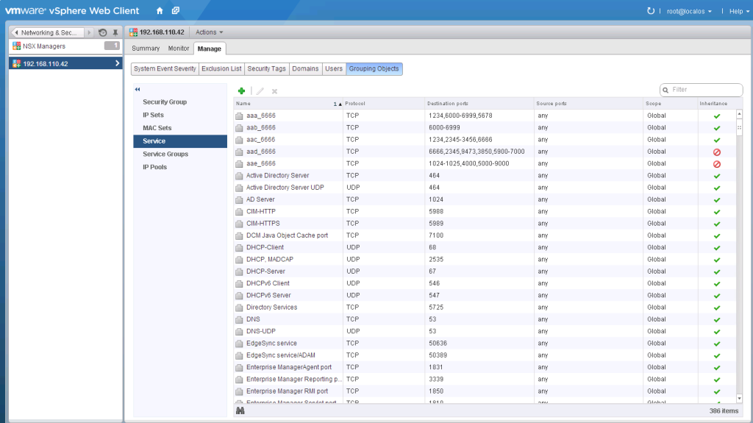753x423 pixels.
Task: Click the 192.168.110.42 icon in the object header
Action: point(134,32)
